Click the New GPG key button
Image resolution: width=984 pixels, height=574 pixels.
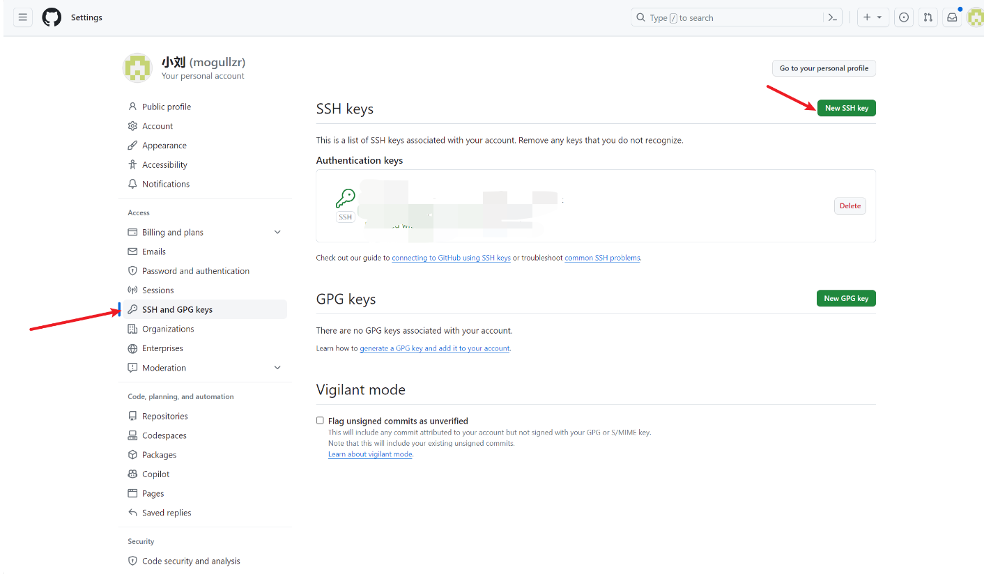(846, 298)
